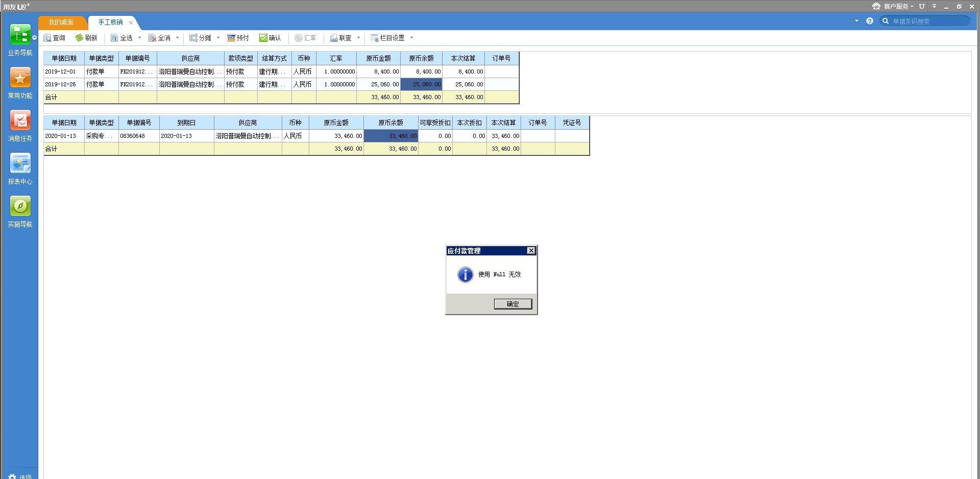
Task: Click the 确认 confirm toolbar button
Action: [x=270, y=38]
